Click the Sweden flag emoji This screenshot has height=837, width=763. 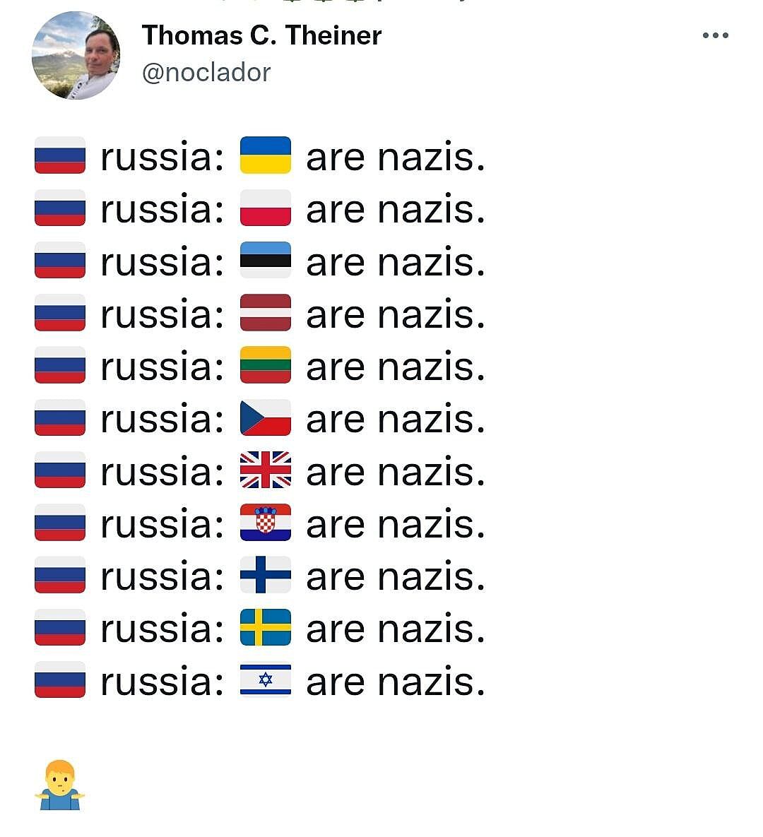(x=266, y=628)
